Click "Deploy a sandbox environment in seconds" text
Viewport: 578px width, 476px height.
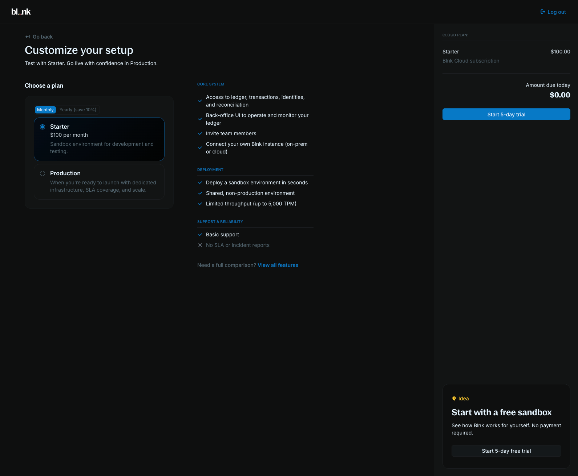pyautogui.click(x=257, y=183)
